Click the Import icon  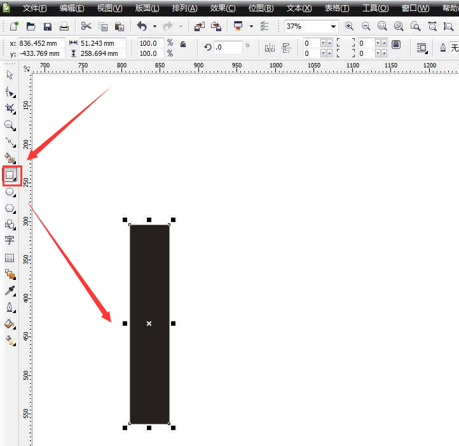pyautogui.click(x=200, y=27)
